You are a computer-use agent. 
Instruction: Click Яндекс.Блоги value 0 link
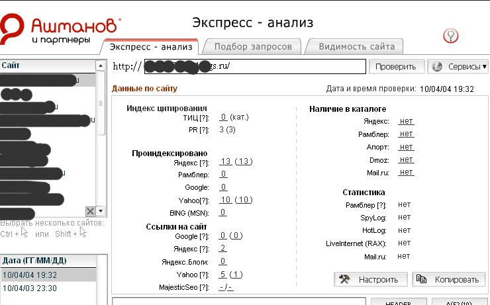(222, 261)
